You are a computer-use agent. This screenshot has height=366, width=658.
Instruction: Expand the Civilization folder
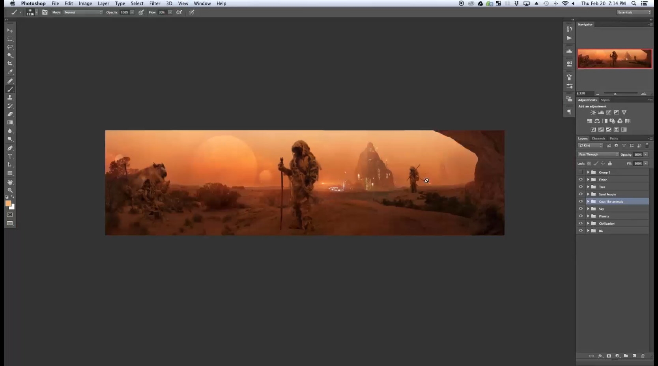tap(588, 223)
